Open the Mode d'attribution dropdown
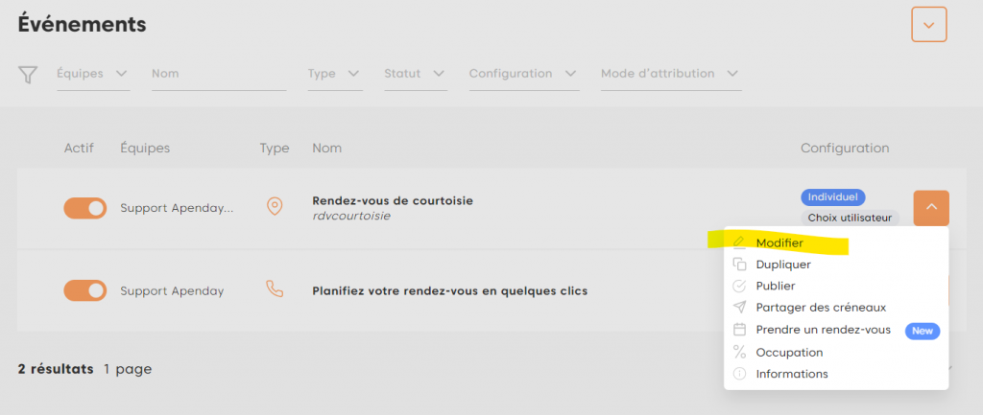Viewport: 983px width, 415px height. (x=670, y=74)
